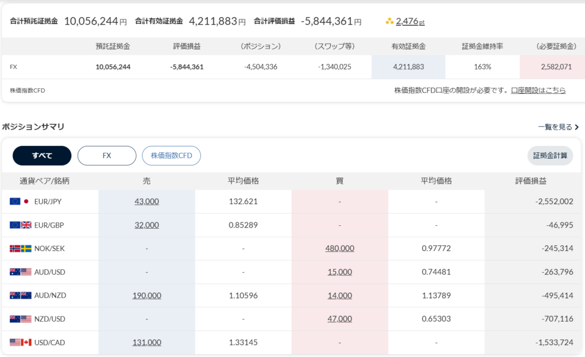The height and width of the screenshot is (357, 585).
Task: Click the gold points coin icon
Action: pyautogui.click(x=390, y=22)
